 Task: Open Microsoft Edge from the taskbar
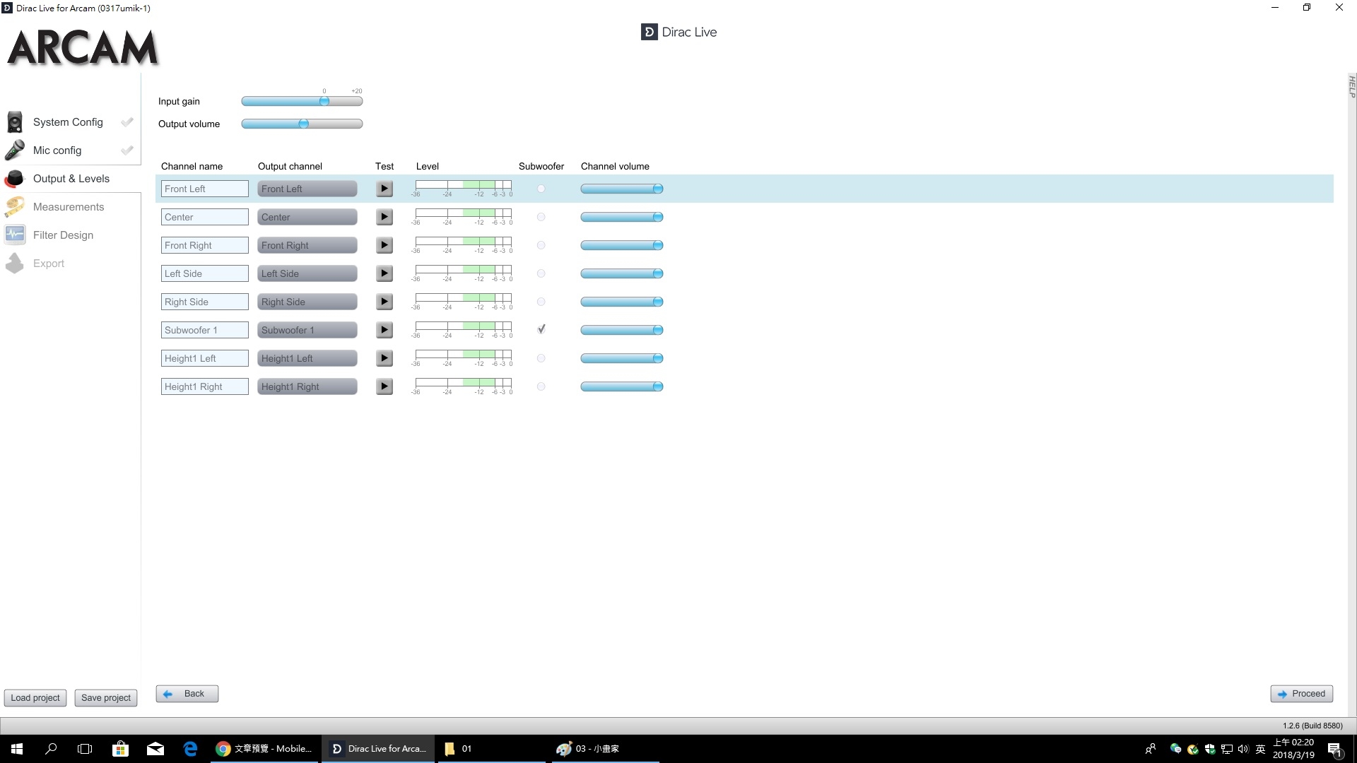pos(190,749)
